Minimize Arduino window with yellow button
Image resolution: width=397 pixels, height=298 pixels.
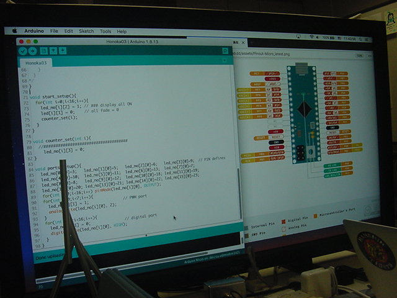tap(29, 42)
